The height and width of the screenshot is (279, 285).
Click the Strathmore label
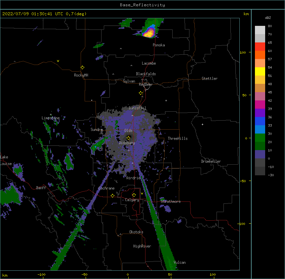[x=171, y=201]
